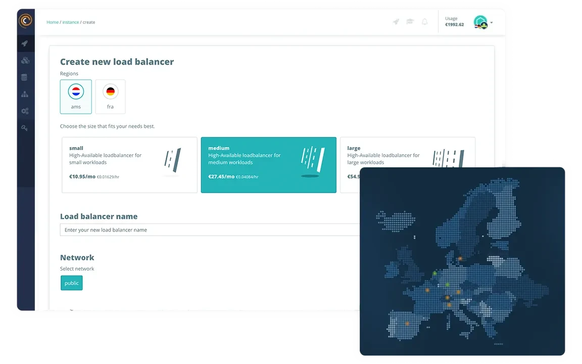Click the create breadcrumb item
The image size is (582, 364).
(88, 22)
